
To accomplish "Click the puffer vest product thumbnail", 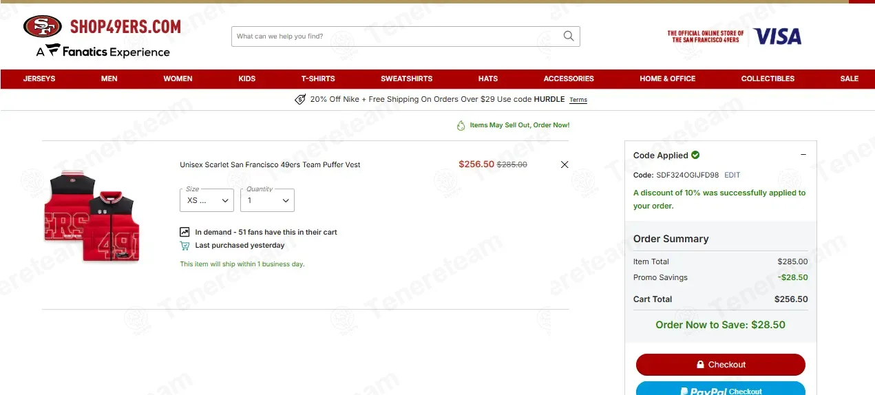I will tap(92, 215).
